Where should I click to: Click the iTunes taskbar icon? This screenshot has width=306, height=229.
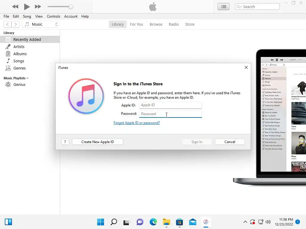[x=206, y=222]
